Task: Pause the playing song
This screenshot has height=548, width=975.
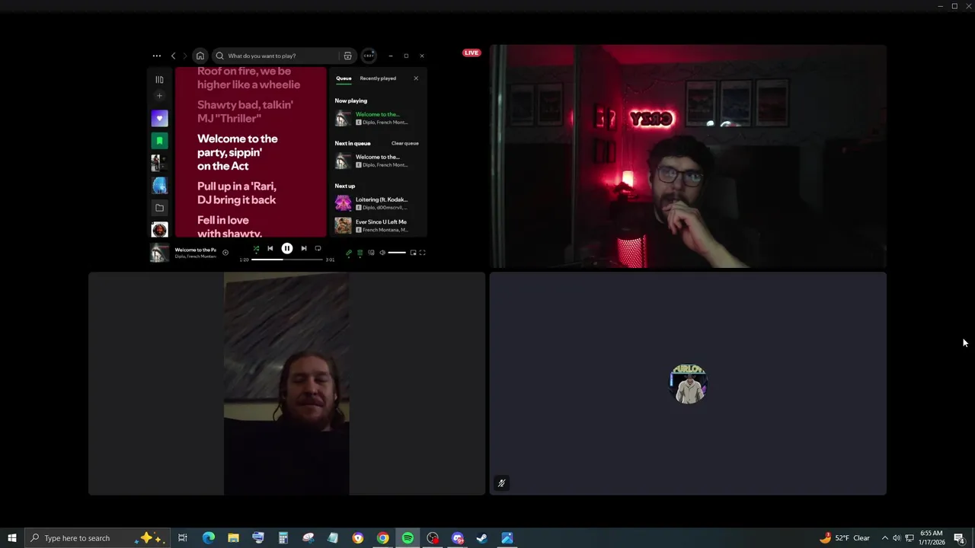Action: click(287, 248)
